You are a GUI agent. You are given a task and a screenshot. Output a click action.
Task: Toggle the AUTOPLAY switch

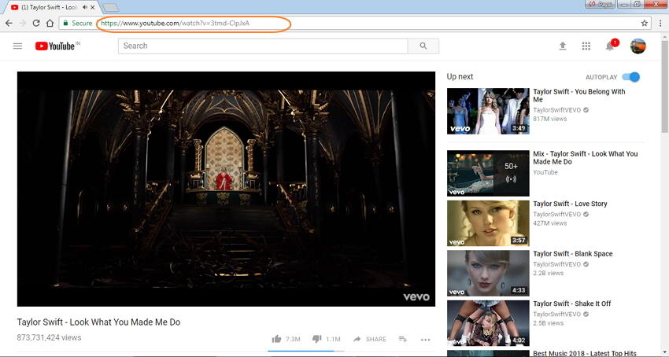pos(631,77)
